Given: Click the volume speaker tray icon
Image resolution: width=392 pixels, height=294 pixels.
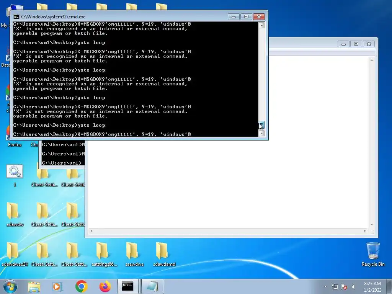Looking at the screenshot, I should 353,287.
